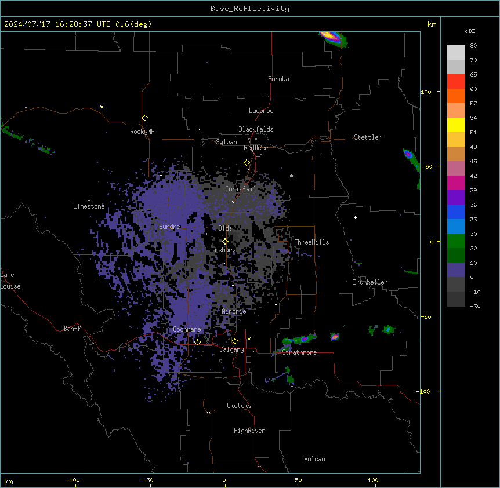Click the magenta 39-42 dBZ legend swatch
The height and width of the screenshot is (488, 500).
[x=456, y=183]
